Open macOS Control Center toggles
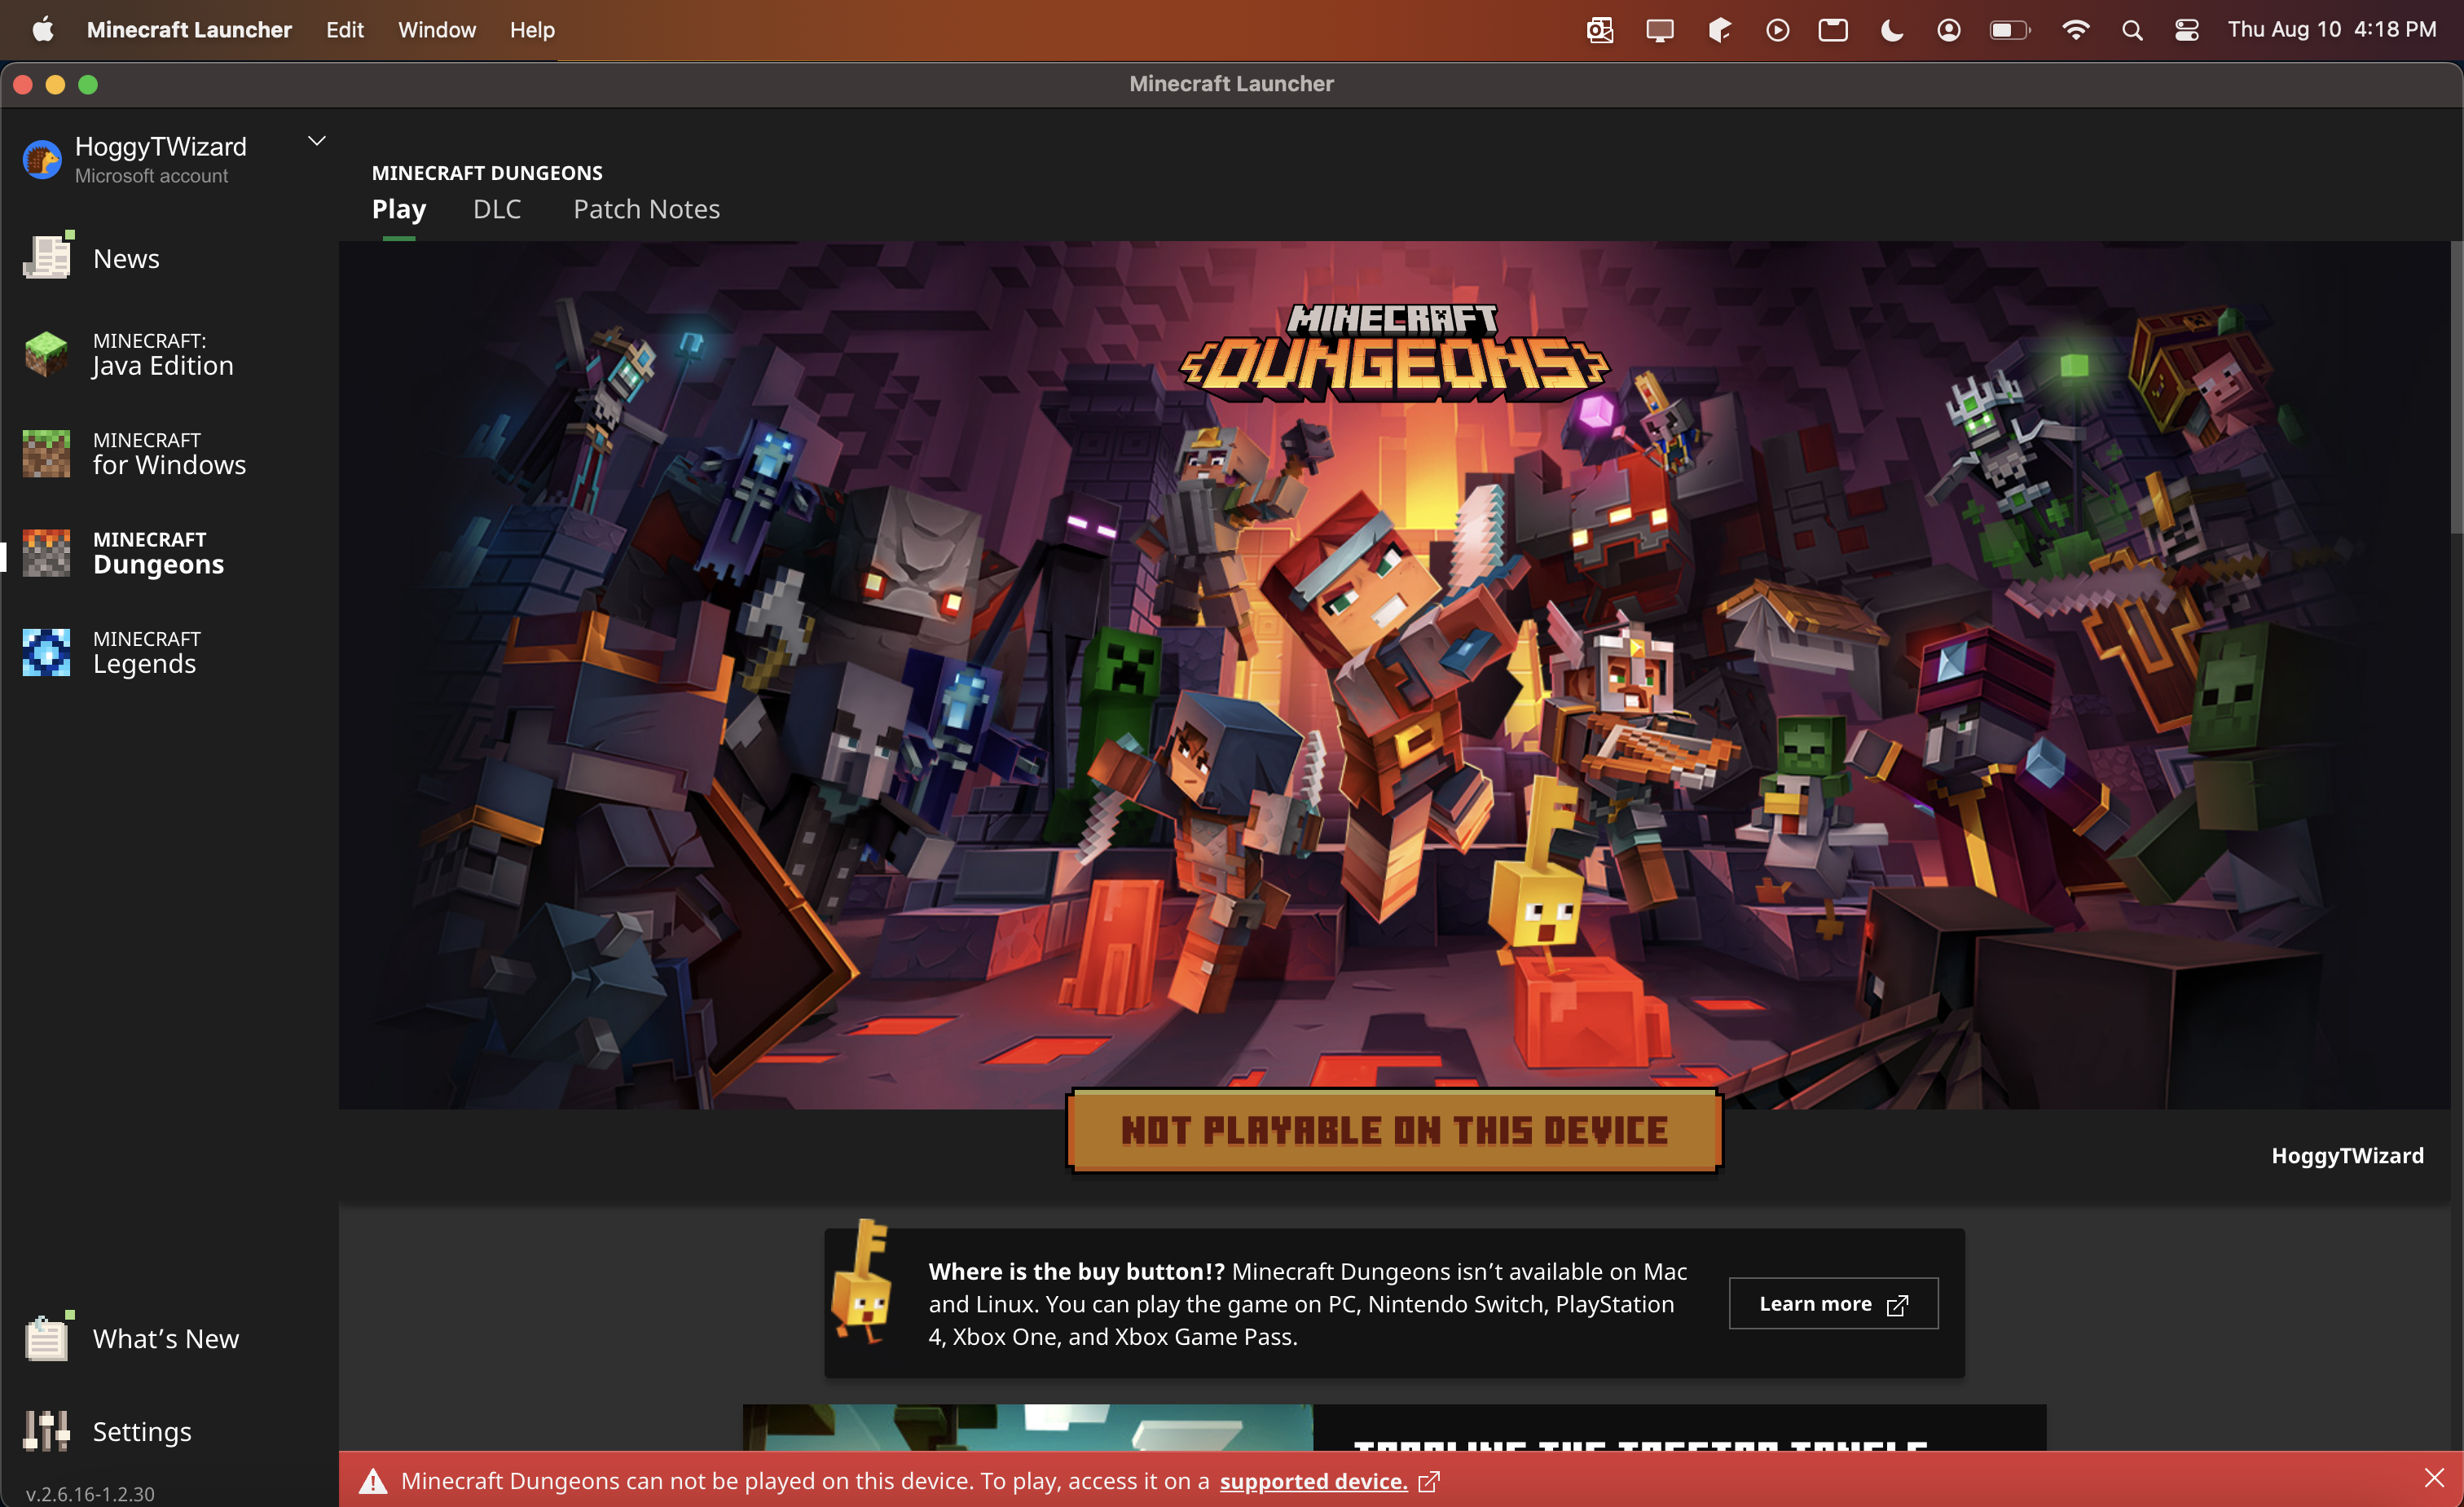 [2186, 30]
